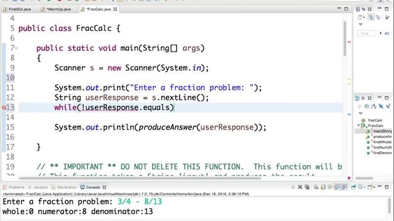Toggle Word Wrap in Console toolbar
The image size is (394, 221).
pos(330,187)
